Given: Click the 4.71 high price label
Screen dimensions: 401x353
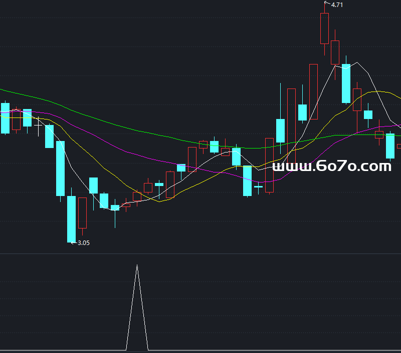Looking at the screenshot, I should click(x=337, y=5).
